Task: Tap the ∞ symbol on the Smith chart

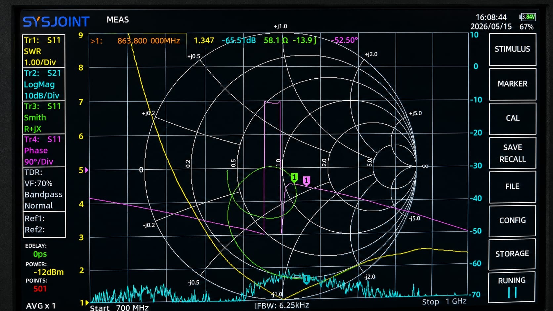Action: coord(425,166)
